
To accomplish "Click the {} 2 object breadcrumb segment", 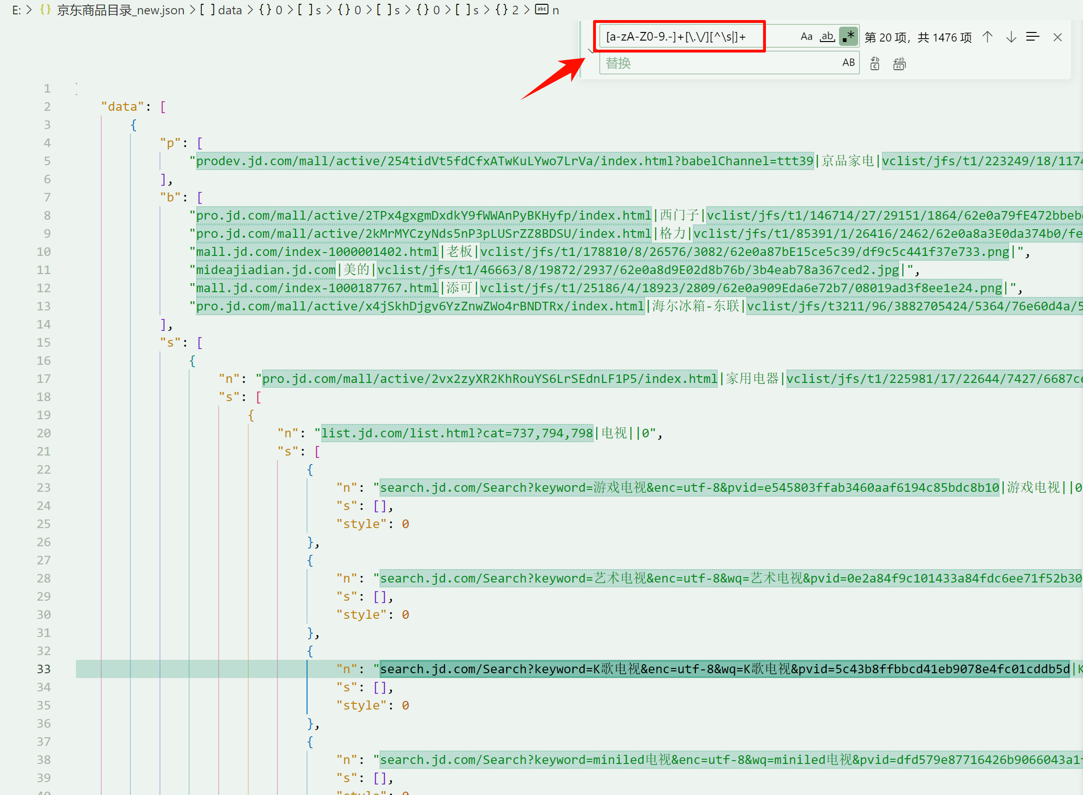I will pyautogui.click(x=507, y=10).
